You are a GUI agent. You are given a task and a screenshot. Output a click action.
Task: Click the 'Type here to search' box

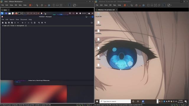(115, 101)
